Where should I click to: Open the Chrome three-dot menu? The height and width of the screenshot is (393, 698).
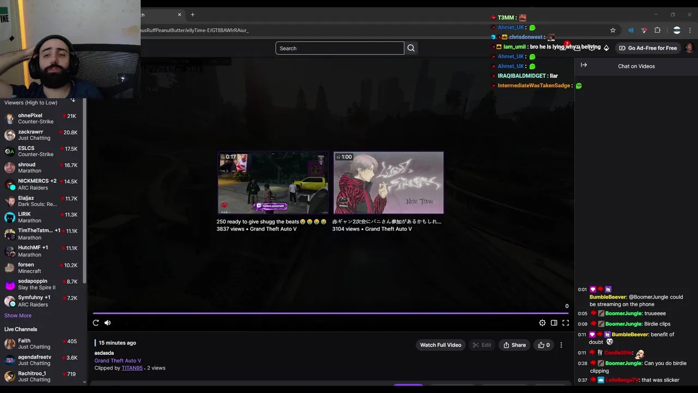(690, 30)
